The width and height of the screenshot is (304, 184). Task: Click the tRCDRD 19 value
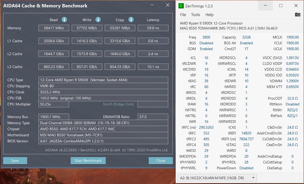point(206,69)
